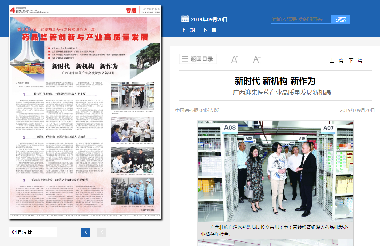Click the 专版 tag at newspaper page top
380x246 pixels.
tap(131, 10)
